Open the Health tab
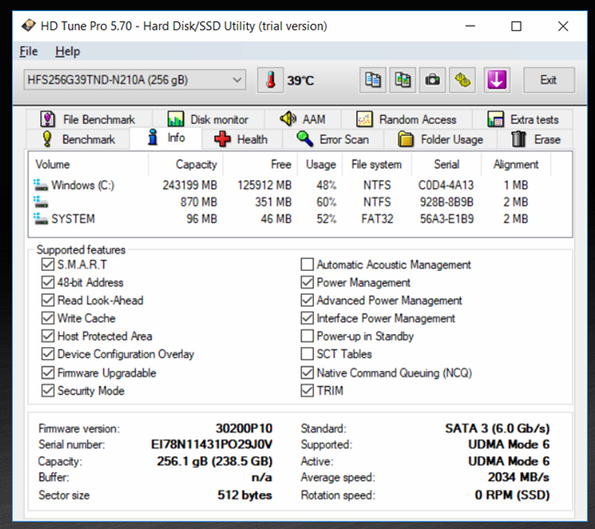The height and width of the screenshot is (529, 595). click(241, 140)
